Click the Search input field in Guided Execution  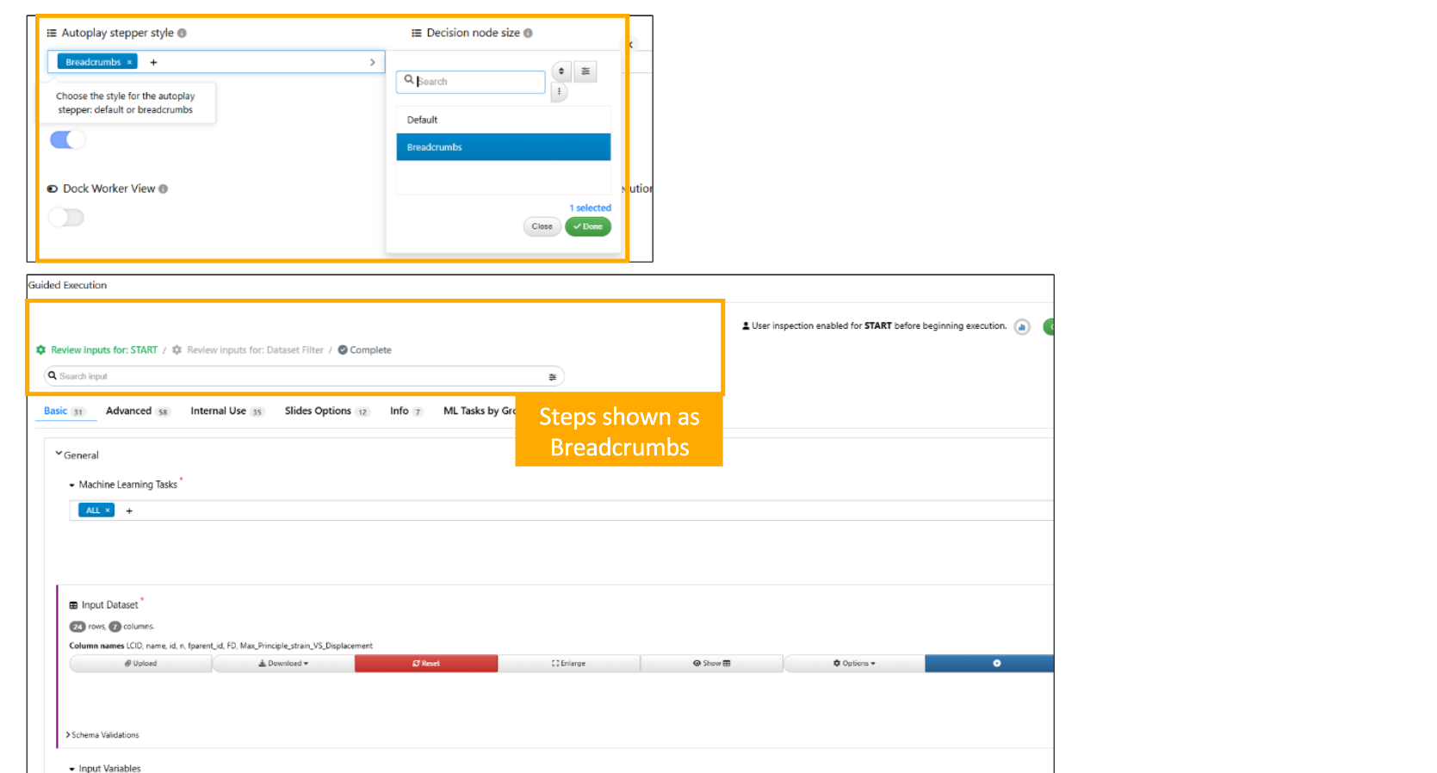(x=293, y=376)
